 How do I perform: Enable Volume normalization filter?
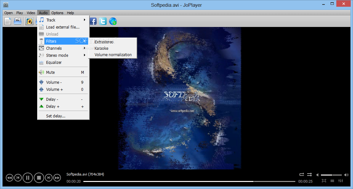(113, 55)
